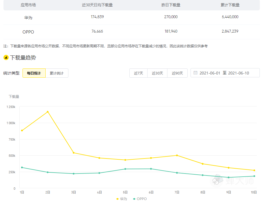Image resolution: width=265 pixels, height=207 pixels.
Task: Click the OPPO data point at 5日
Action: coord(125,169)
